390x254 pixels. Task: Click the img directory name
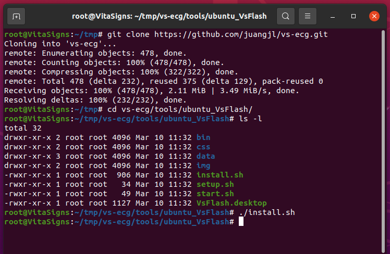tap(203, 166)
